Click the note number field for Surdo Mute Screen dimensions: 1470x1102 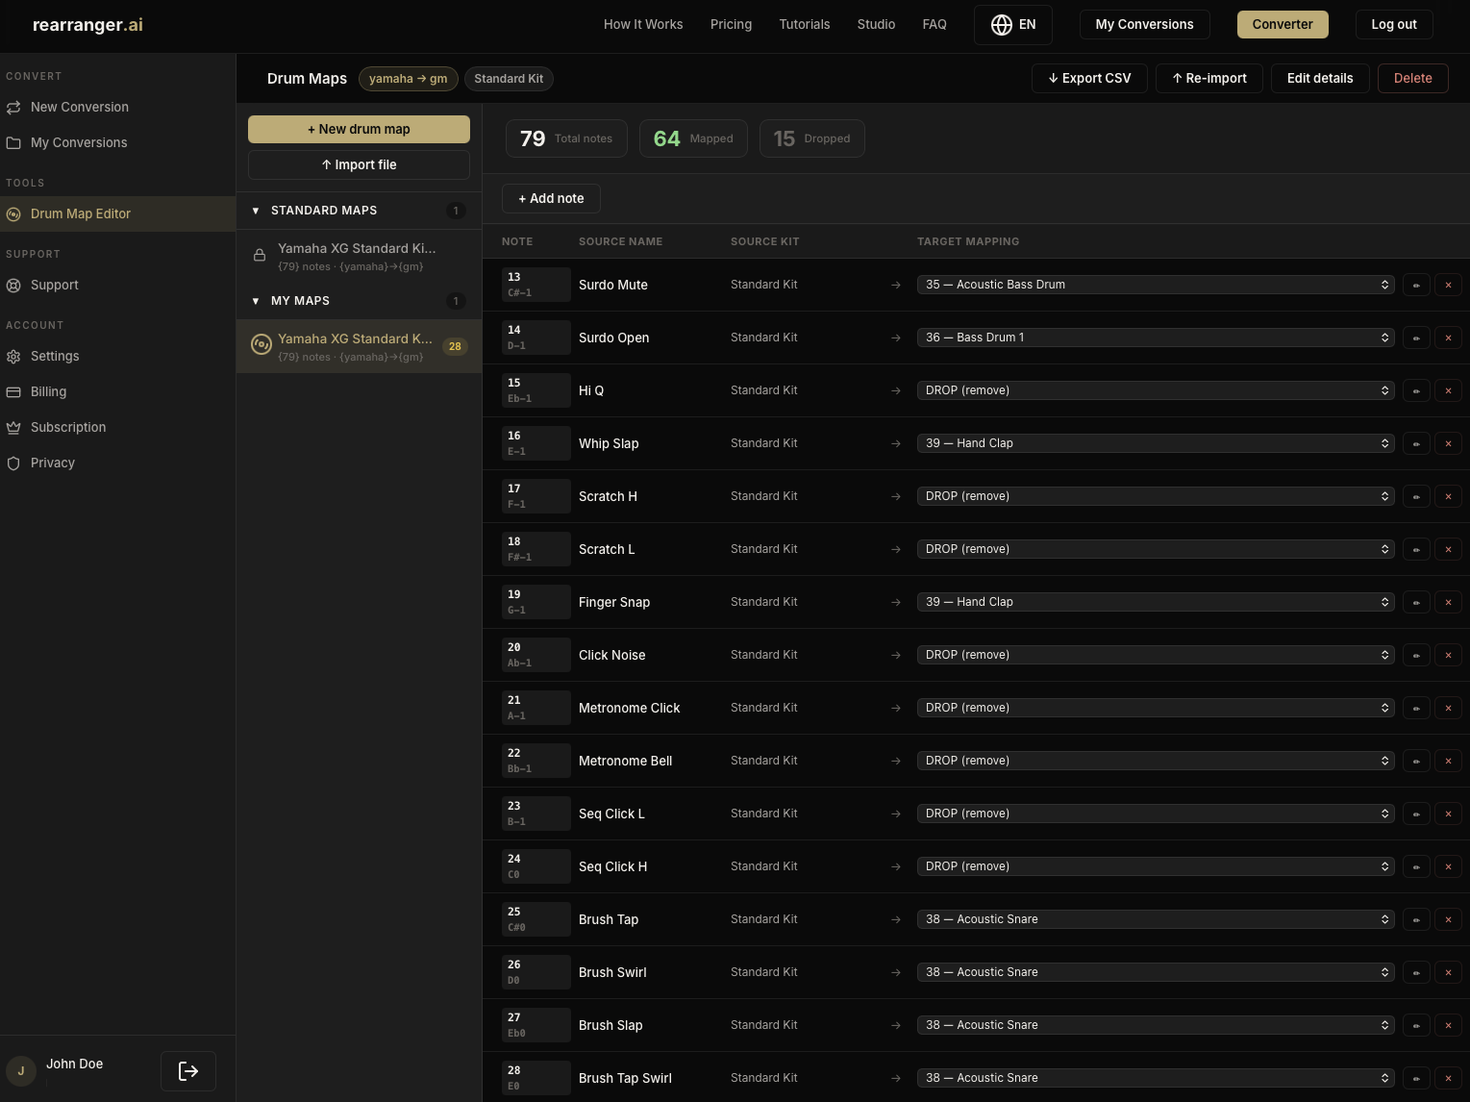536,285
